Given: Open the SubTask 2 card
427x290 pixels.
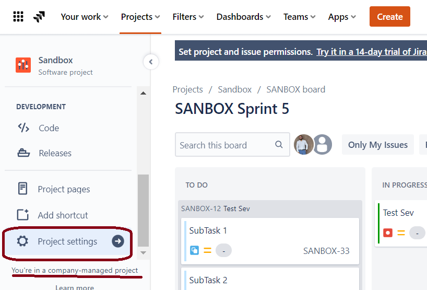Looking at the screenshot, I should pyautogui.click(x=270, y=279).
